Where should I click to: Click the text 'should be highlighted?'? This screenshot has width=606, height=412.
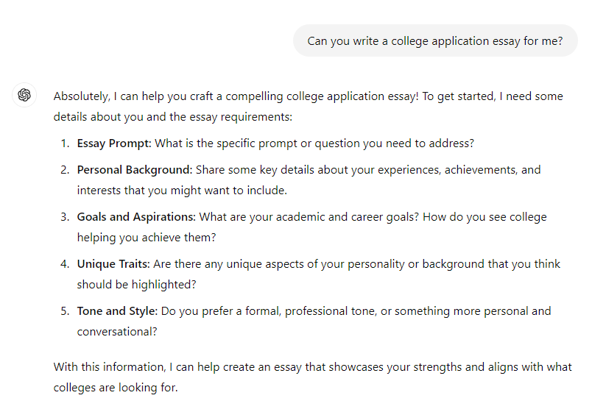tap(136, 285)
